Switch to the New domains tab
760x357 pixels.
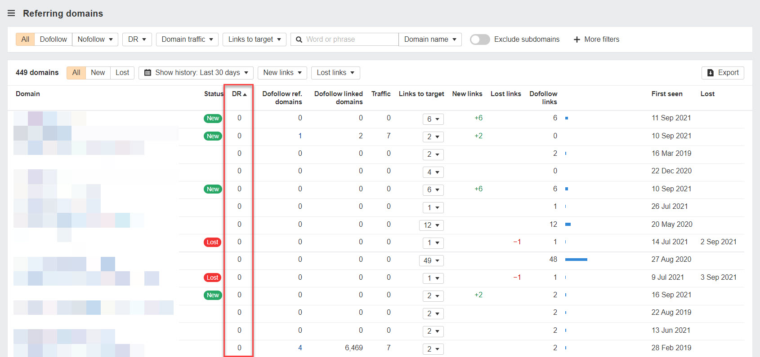[x=98, y=73]
